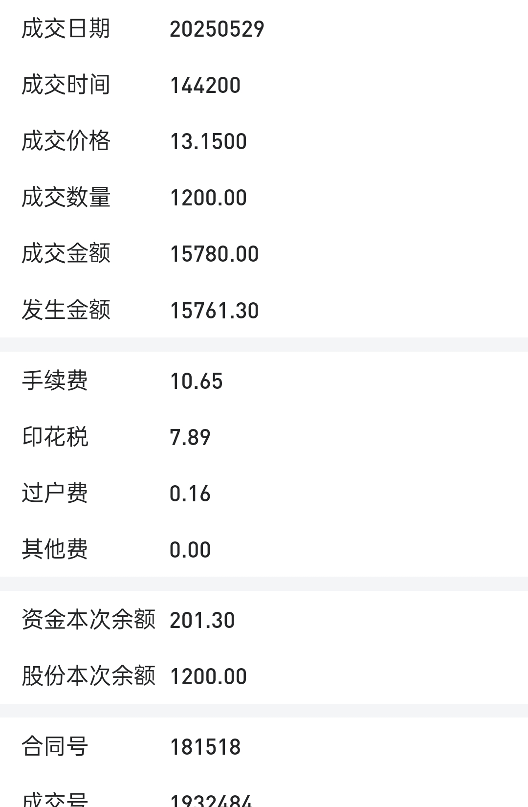Select the 成交金额 value 15780.00

(x=214, y=254)
